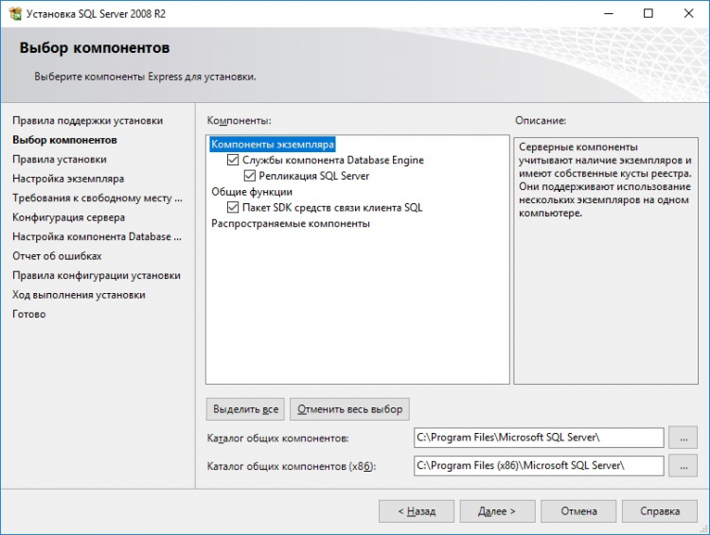The image size is (710, 535).
Task: Click the Репликация SQL Server label text
Action: coord(313,176)
